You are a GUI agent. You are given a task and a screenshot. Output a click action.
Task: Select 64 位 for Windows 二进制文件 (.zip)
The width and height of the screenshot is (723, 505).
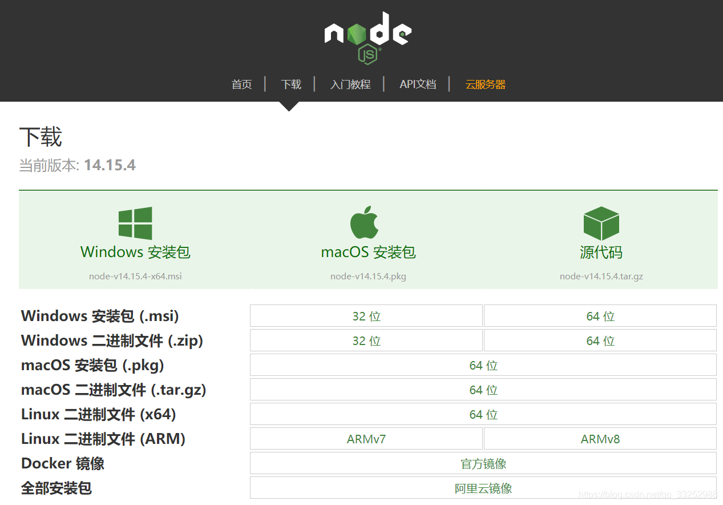pos(600,340)
